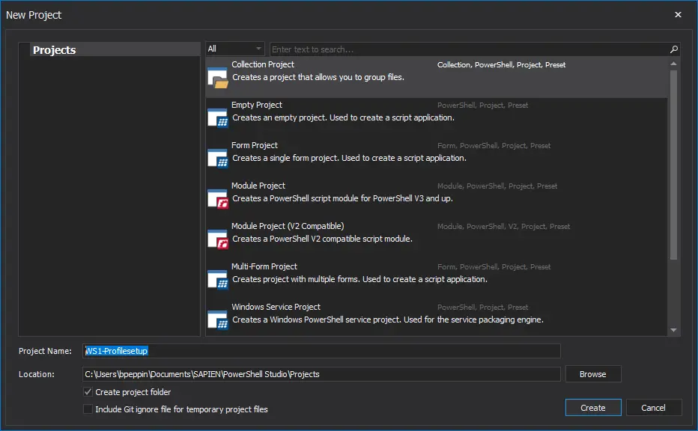Click 'Creates a Windows PowerShell service project' description
This screenshot has height=431, width=698.
[388, 320]
